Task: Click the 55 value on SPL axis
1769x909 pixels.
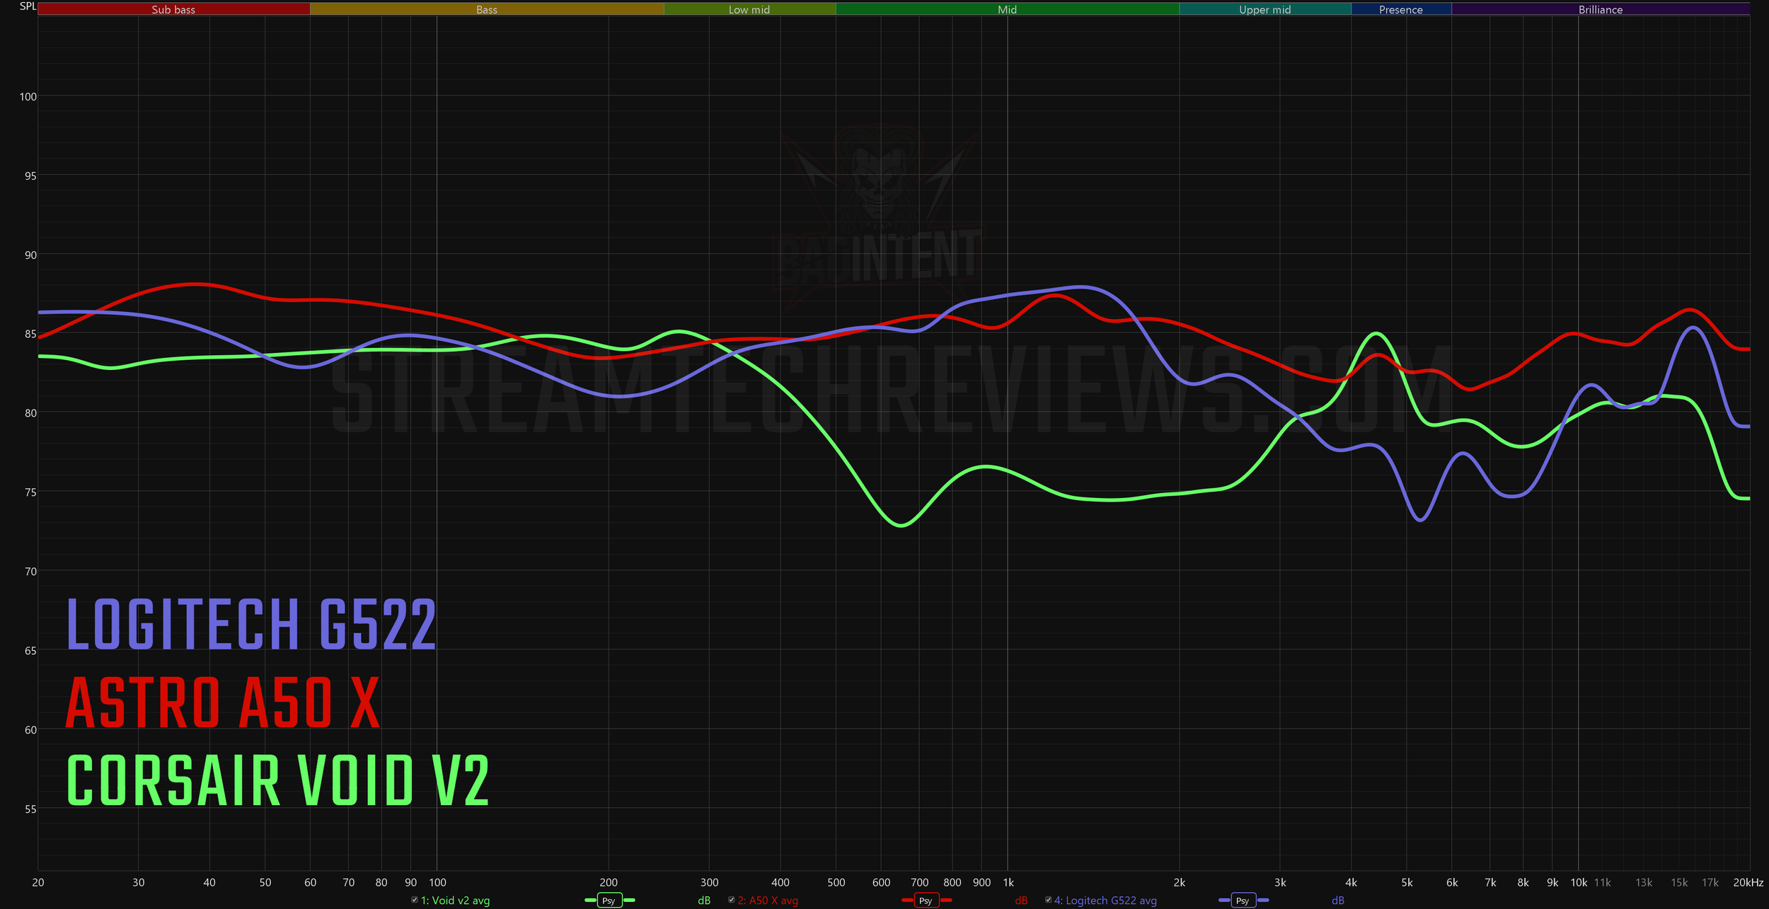Action: tap(30, 809)
